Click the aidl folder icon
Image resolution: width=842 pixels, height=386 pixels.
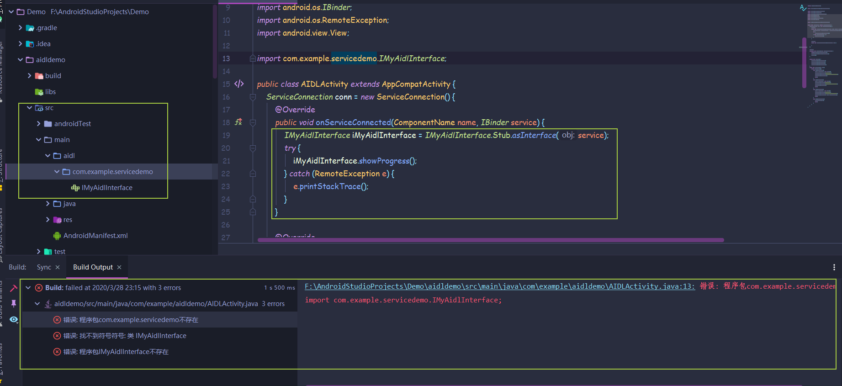57,156
